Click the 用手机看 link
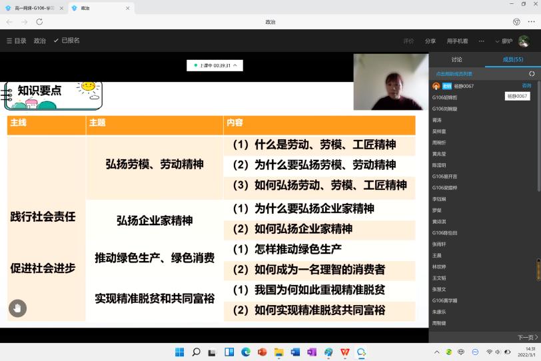Screen dimensions: 541x361 click(457, 41)
